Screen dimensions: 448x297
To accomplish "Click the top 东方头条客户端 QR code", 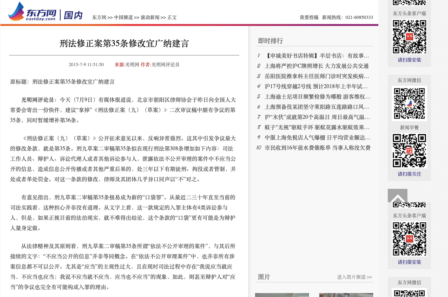I will coord(409,37).
